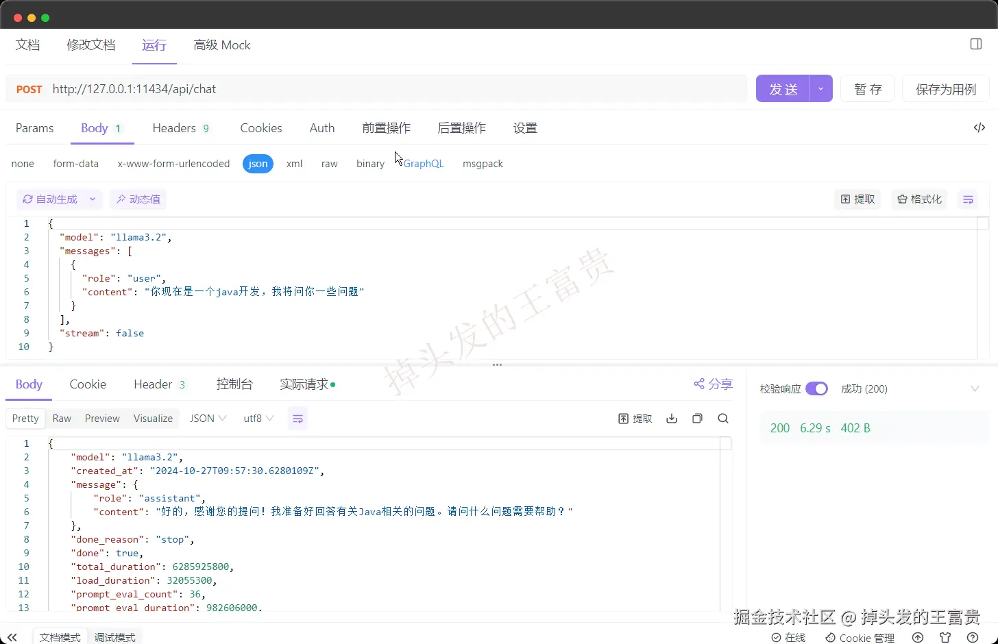Click the request body 提取 button
This screenshot has width=998, height=644.
[857, 199]
